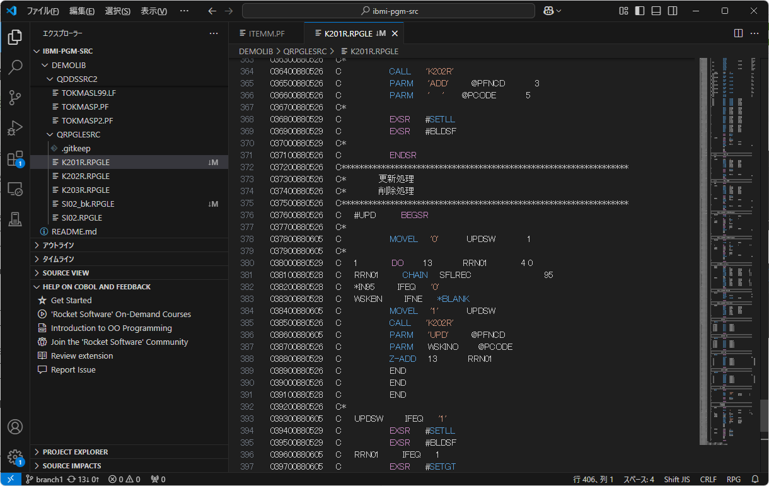
Task: Open the Accounts menu icon
Action: [x=15, y=427]
